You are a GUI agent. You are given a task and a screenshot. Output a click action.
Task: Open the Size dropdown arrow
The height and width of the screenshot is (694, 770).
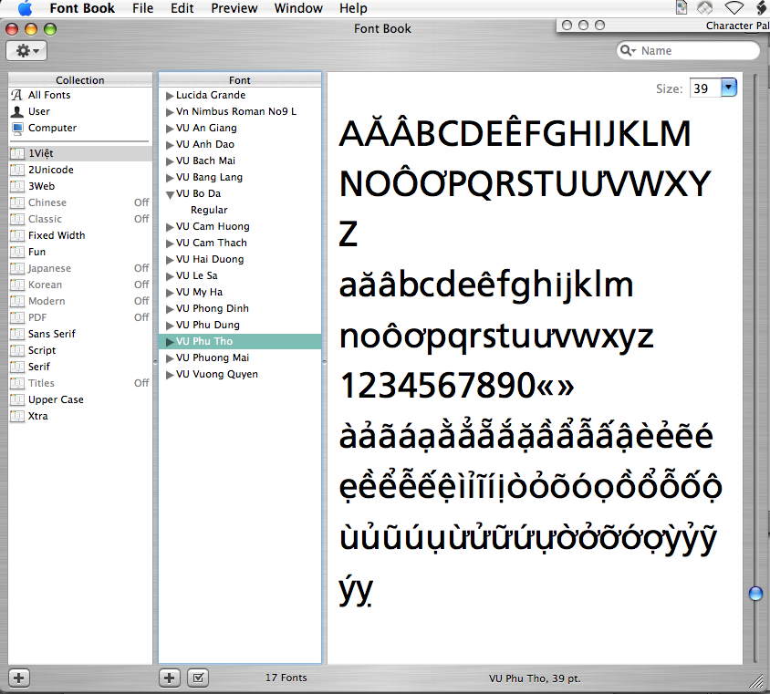point(729,88)
